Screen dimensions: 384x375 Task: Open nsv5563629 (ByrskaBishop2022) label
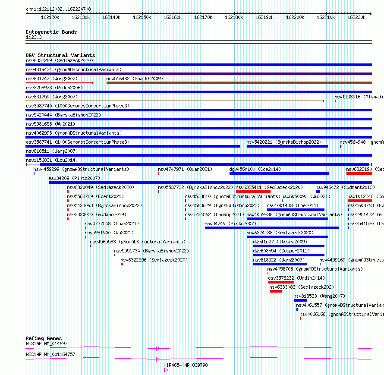[222, 205]
